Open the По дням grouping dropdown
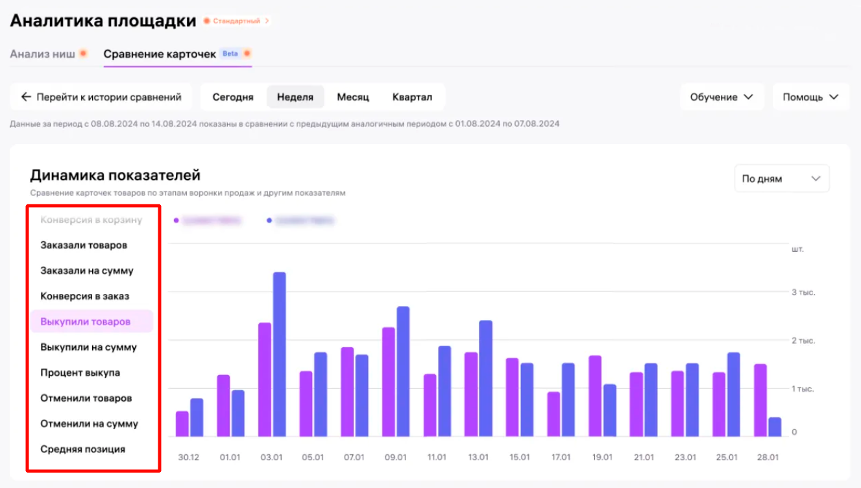This screenshot has height=488, width=861. coord(781,178)
